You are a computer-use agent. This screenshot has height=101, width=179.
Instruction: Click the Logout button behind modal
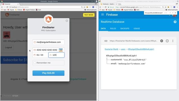pyautogui.click(x=8, y=47)
